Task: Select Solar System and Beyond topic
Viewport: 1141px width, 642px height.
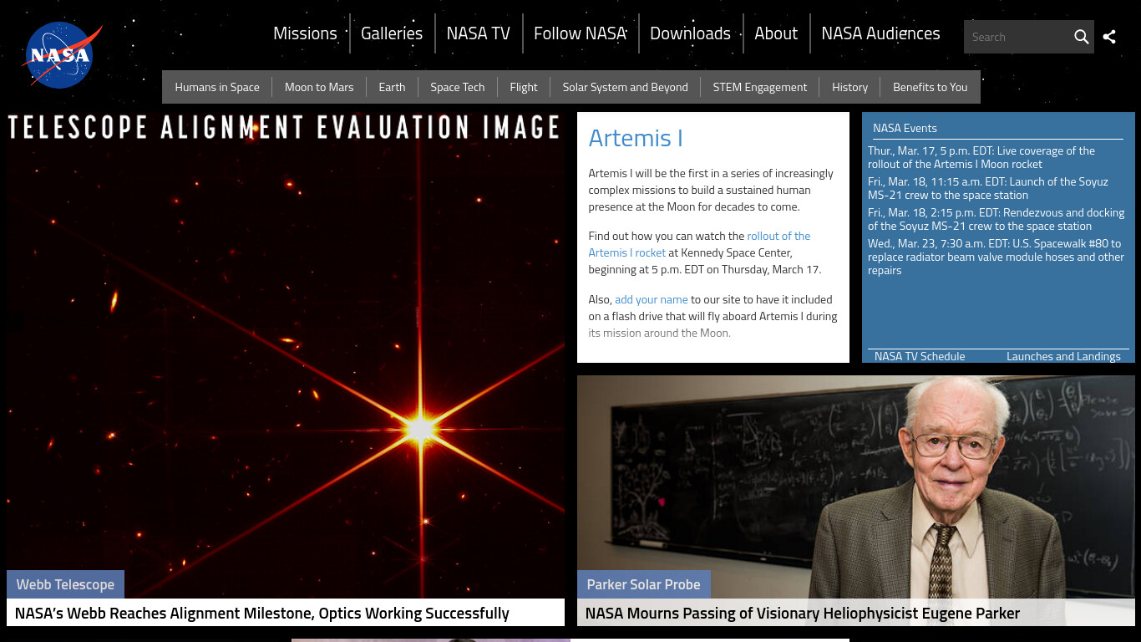Action: (626, 87)
